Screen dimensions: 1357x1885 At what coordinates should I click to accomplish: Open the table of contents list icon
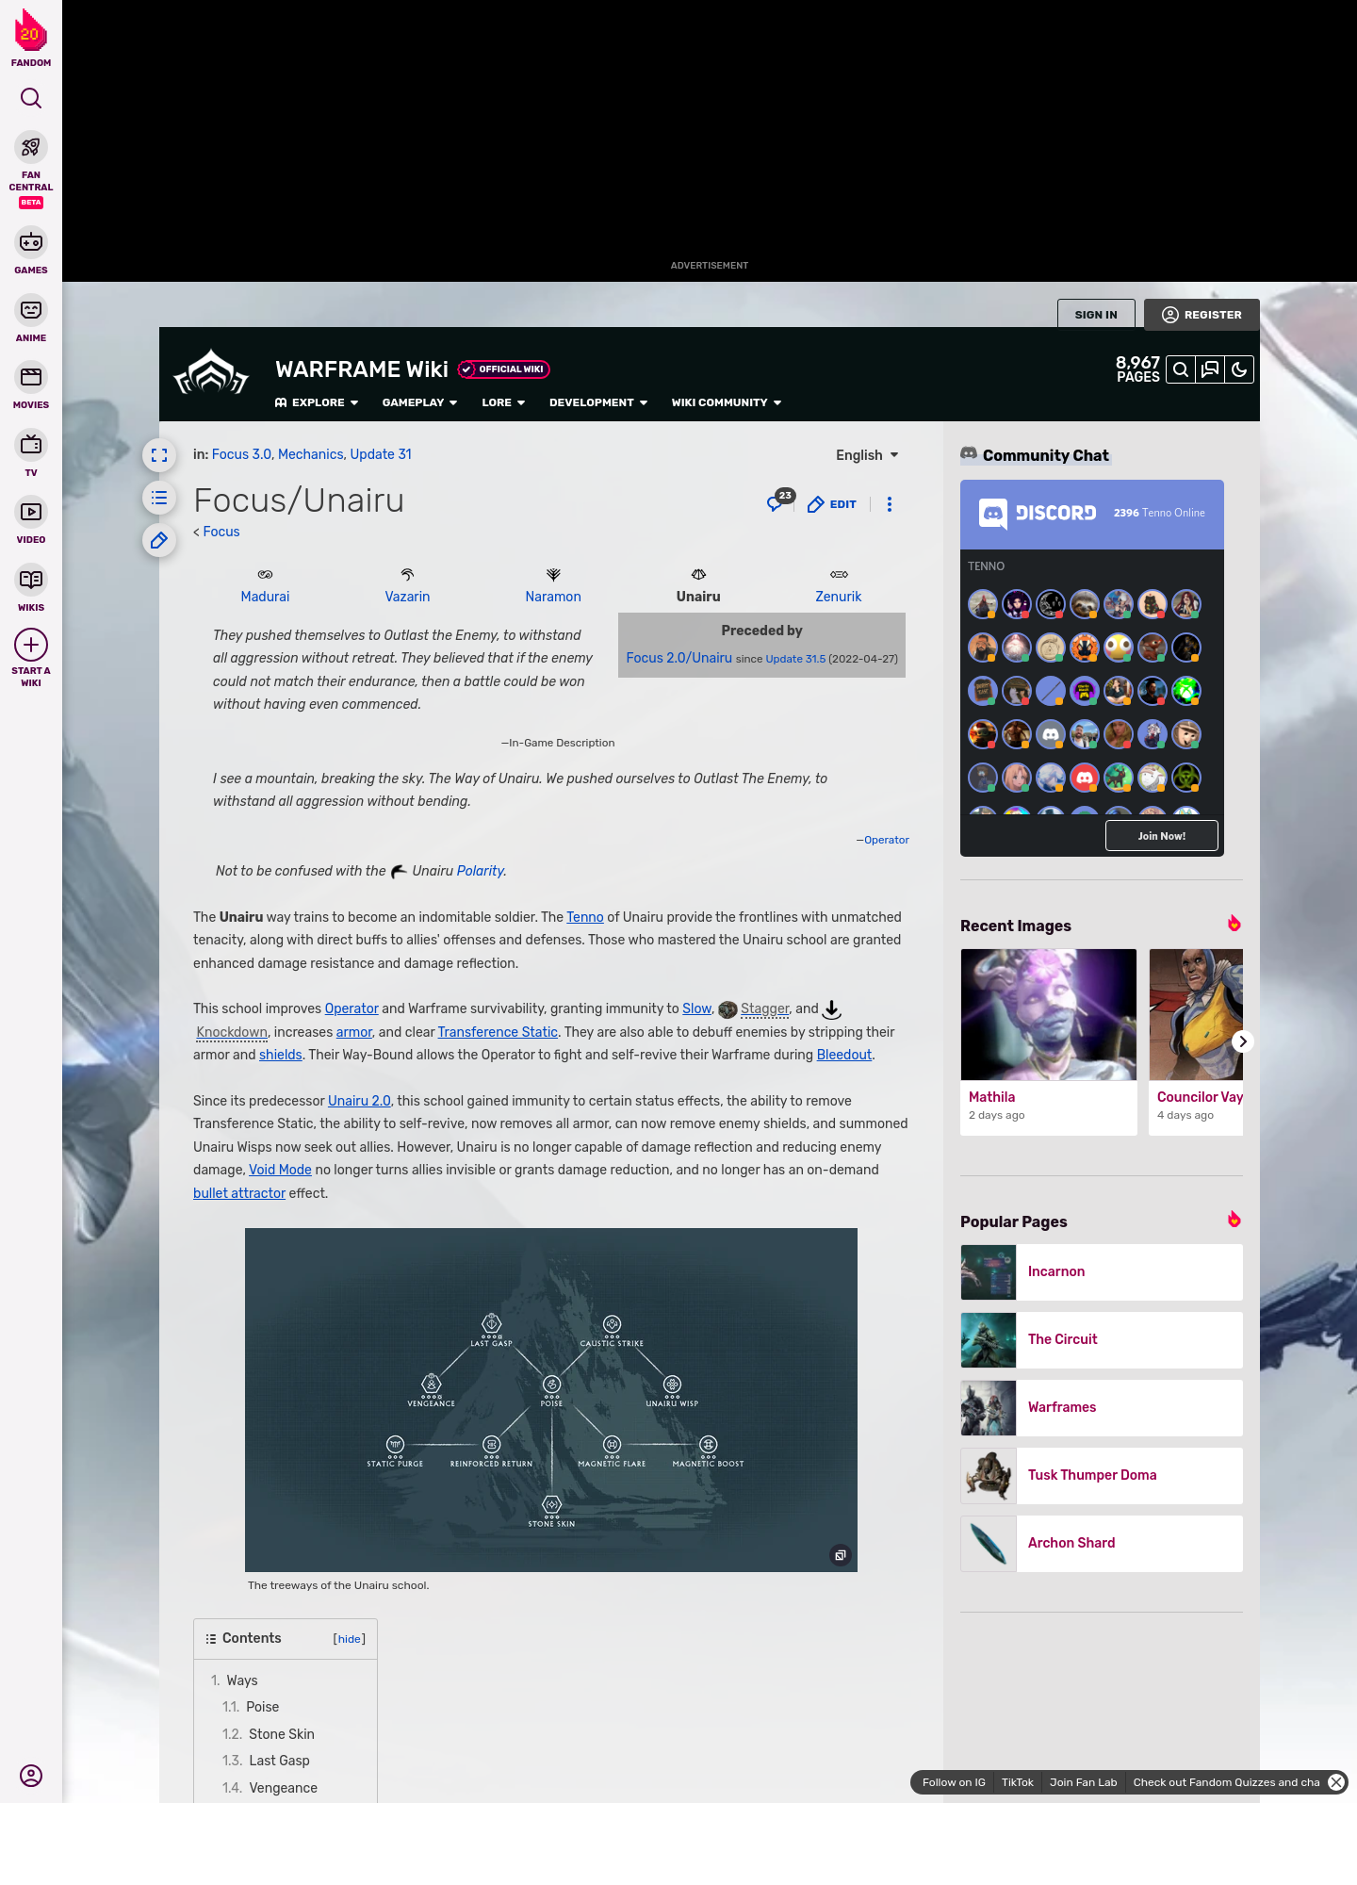point(159,498)
